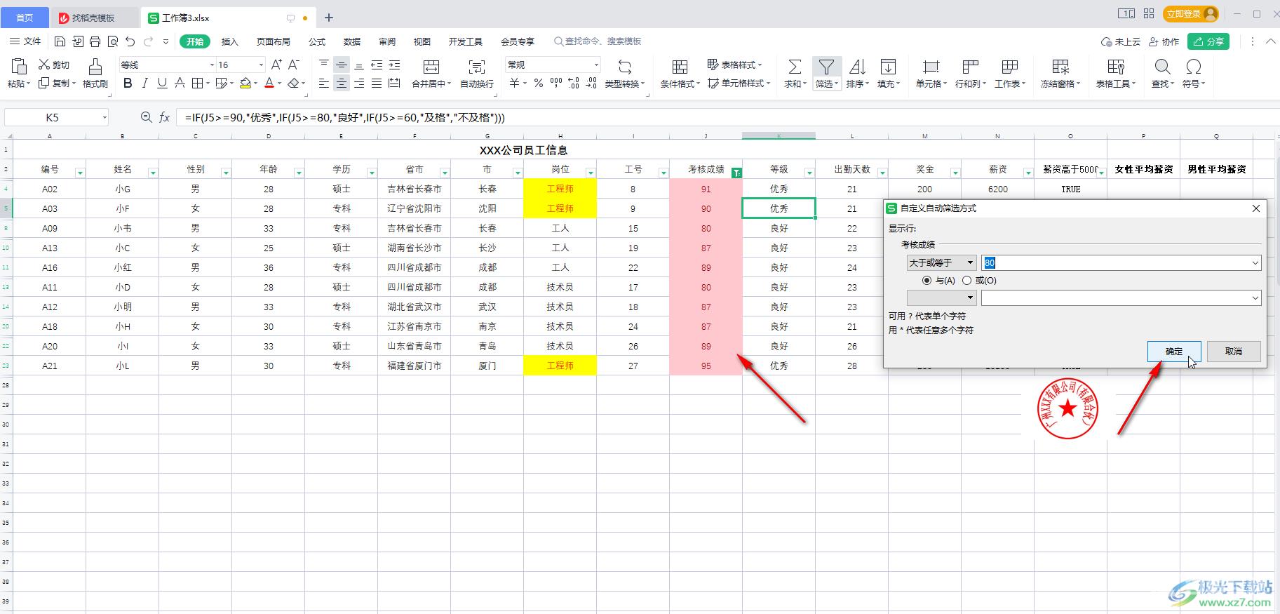Open the Name Box dropdown for K5
The image size is (1280, 614).
[105, 117]
